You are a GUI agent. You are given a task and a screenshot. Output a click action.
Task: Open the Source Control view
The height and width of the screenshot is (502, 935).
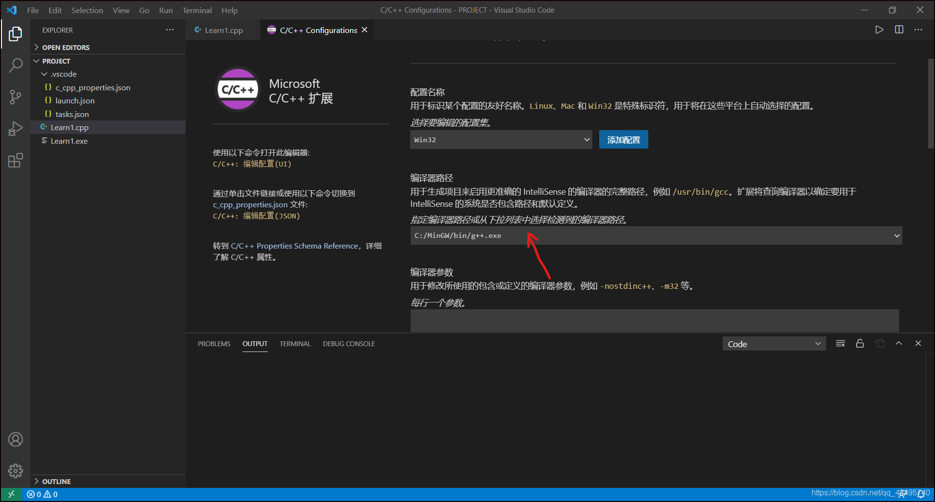tap(16, 97)
